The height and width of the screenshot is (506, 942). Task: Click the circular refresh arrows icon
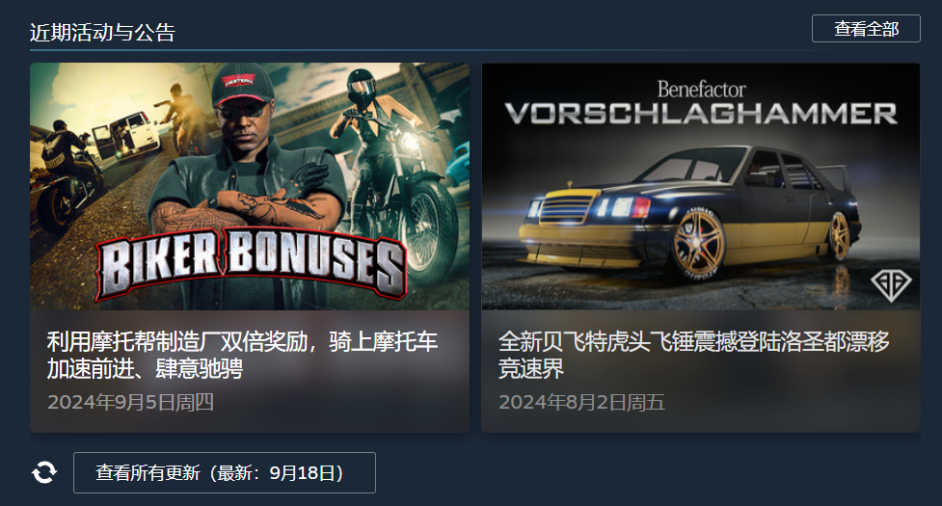tap(44, 473)
